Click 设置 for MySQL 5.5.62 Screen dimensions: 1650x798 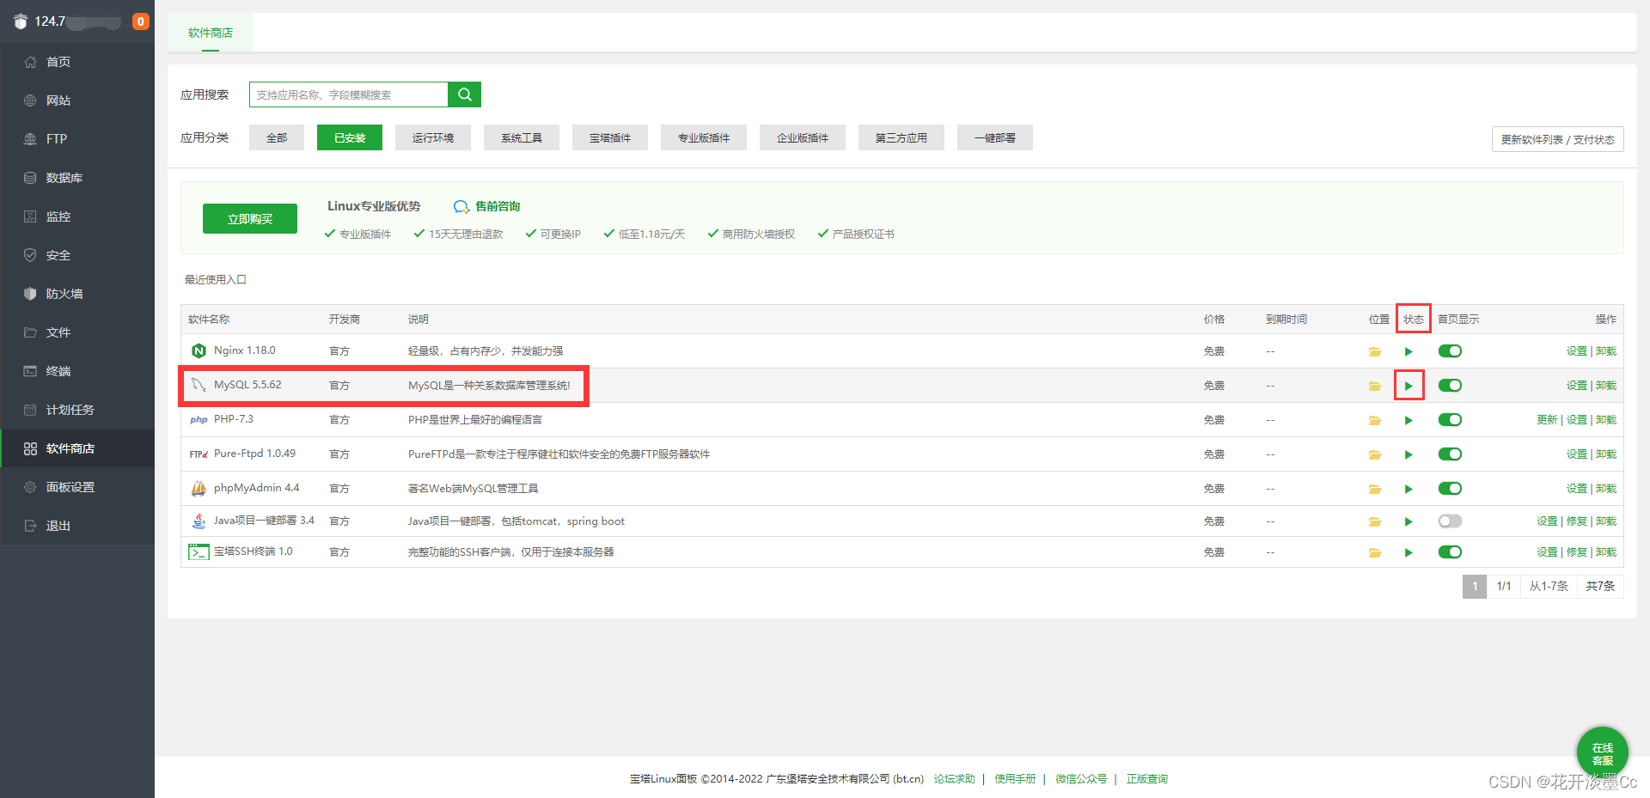[1576, 386]
